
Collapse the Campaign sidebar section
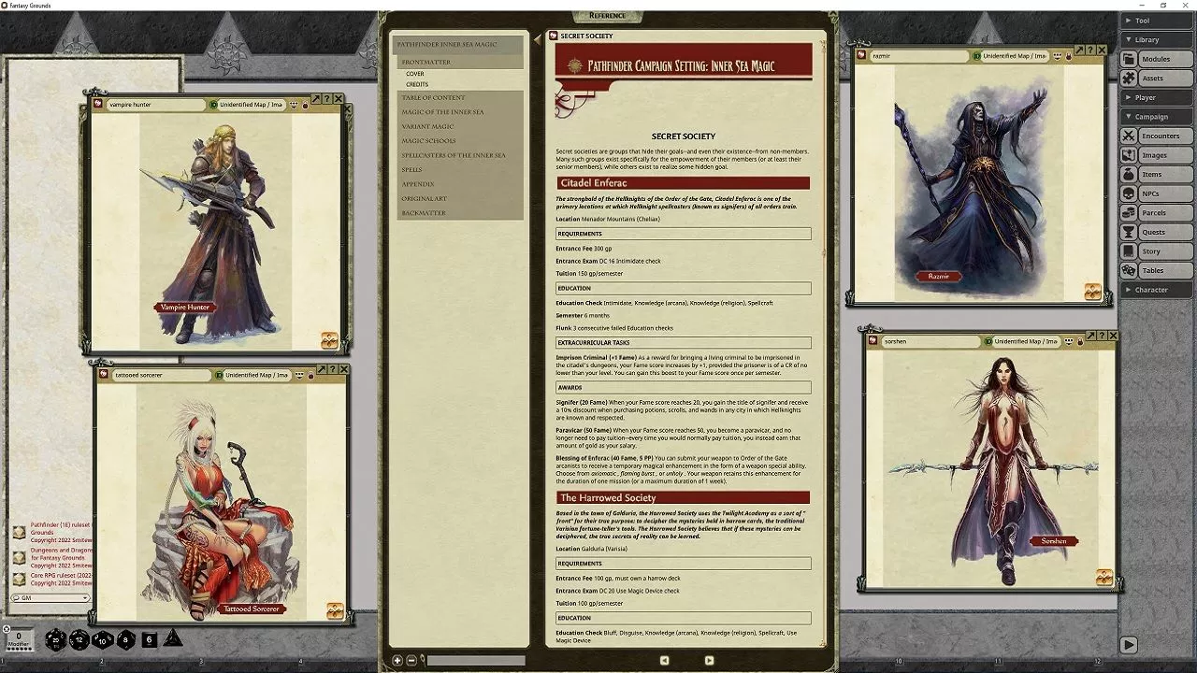tap(1156, 116)
